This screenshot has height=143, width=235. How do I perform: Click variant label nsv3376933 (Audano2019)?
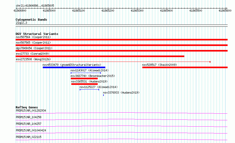(x=121, y=93)
